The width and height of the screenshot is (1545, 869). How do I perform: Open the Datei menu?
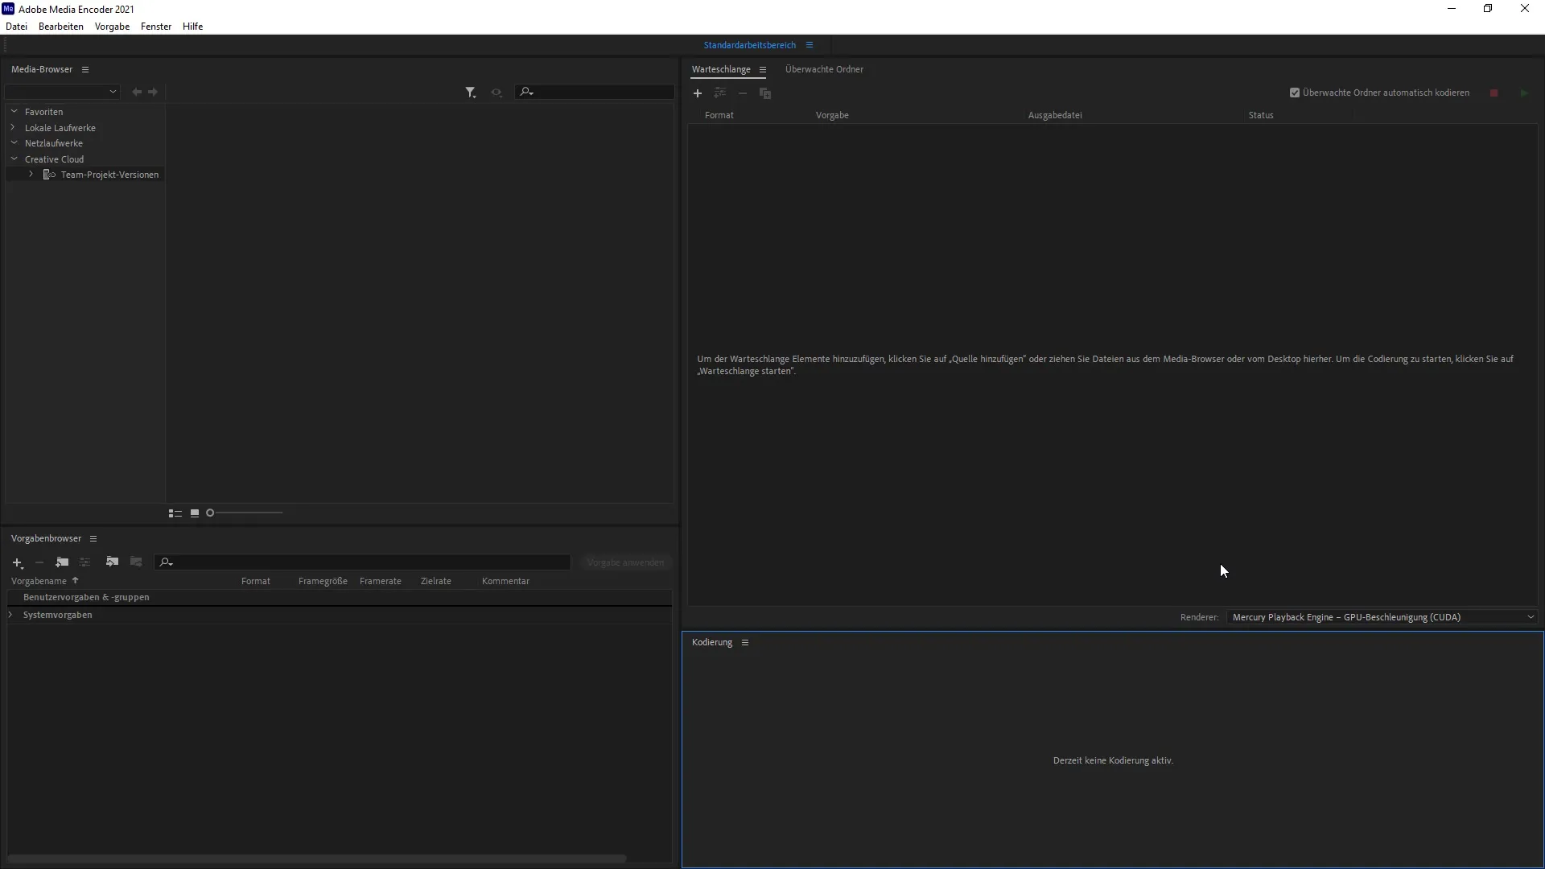click(16, 27)
